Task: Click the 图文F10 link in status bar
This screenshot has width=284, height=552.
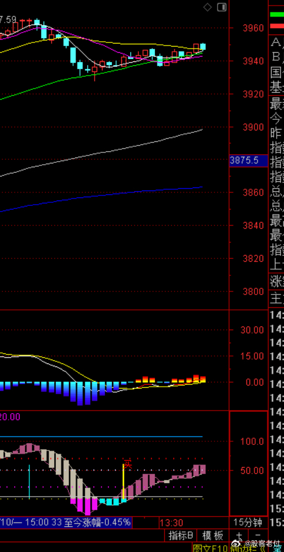Action: [210, 548]
